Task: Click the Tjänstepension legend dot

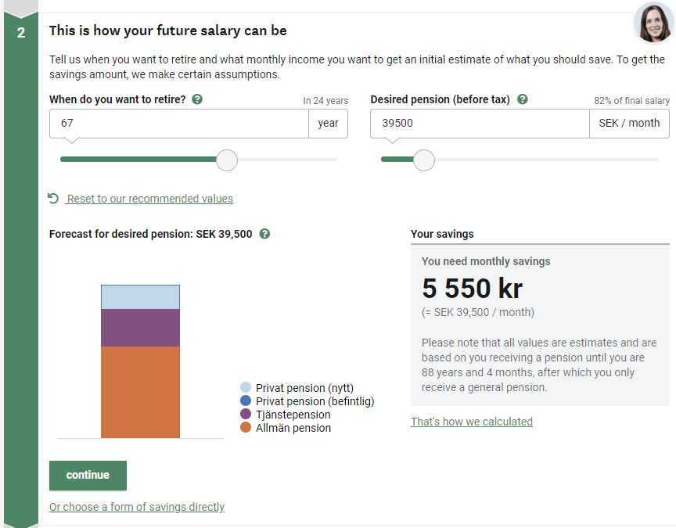Action: tap(246, 415)
